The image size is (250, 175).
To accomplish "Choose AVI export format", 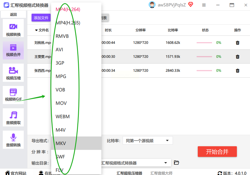I will (76, 50).
